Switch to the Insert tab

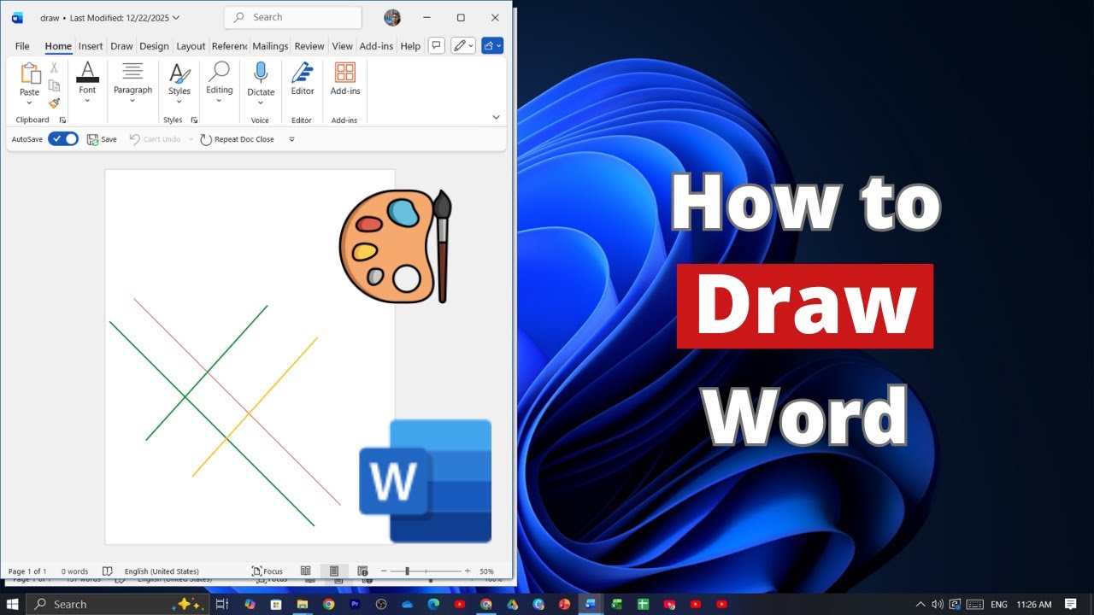coord(91,46)
